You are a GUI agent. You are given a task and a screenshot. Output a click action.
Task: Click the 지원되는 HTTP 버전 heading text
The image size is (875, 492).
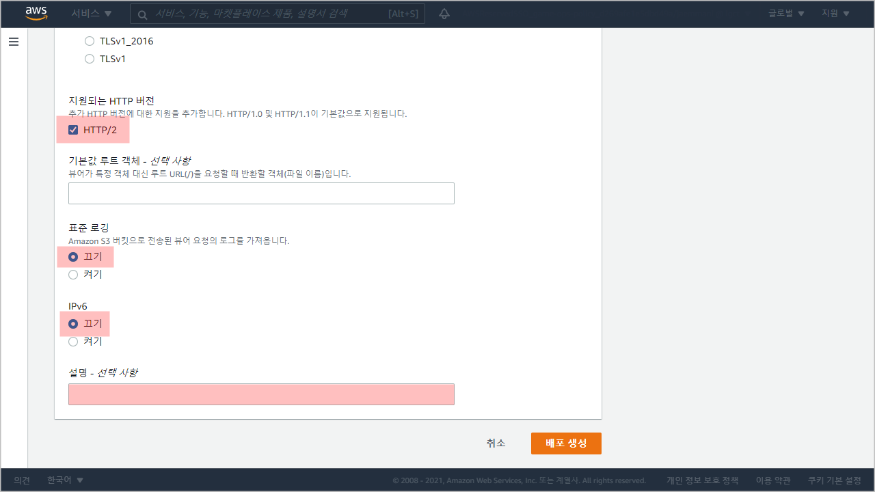tap(111, 100)
